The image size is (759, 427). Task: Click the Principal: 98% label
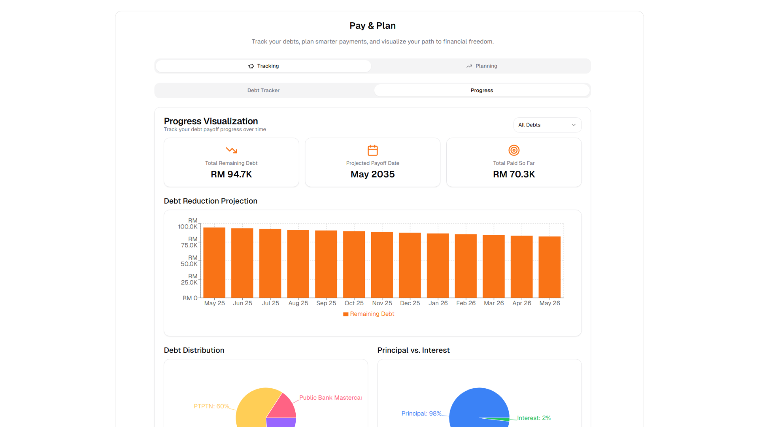click(421, 414)
